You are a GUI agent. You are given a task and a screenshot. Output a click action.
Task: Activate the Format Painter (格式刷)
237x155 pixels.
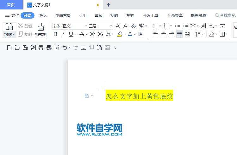pos(41,30)
